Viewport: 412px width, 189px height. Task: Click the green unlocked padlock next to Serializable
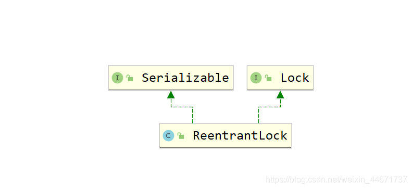pos(130,78)
